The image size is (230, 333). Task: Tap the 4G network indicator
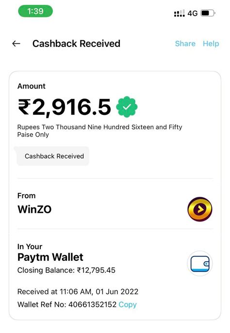(x=192, y=14)
